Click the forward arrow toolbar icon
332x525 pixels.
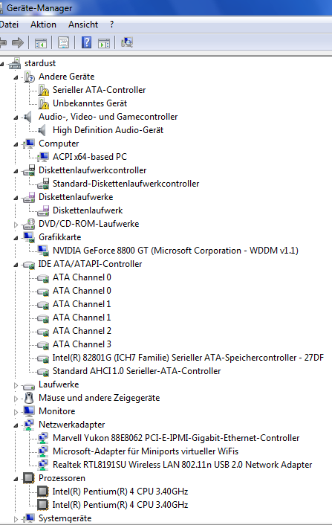[18, 42]
